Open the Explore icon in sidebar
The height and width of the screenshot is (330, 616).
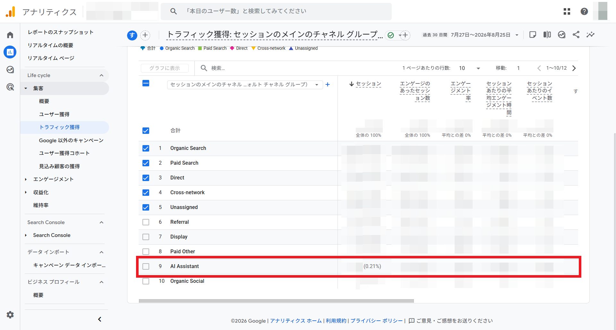pos(10,70)
